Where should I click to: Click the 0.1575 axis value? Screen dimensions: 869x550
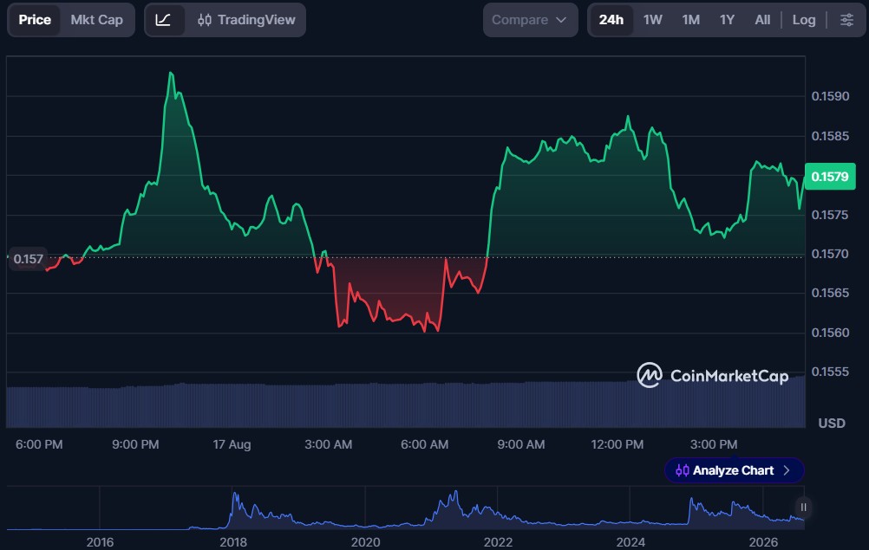pos(830,215)
